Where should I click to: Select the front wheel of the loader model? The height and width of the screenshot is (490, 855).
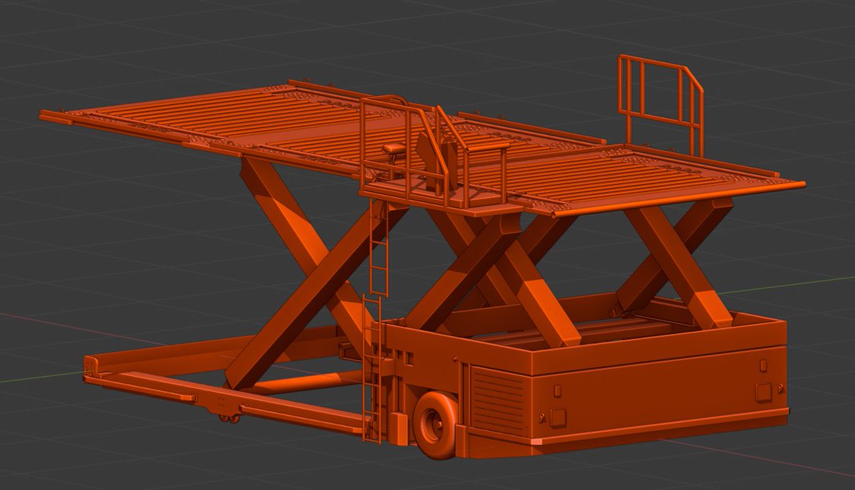[x=435, y=424]
